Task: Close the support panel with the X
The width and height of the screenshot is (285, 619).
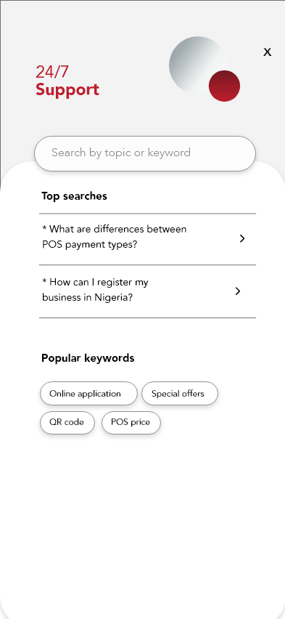Action: pyautogui.click(x=268, y=52)
